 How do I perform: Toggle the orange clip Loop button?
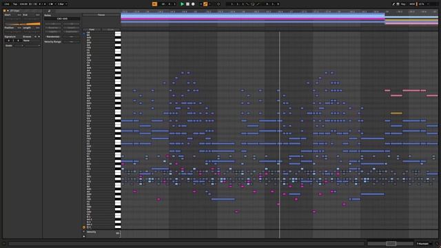(x=22, y=24)
